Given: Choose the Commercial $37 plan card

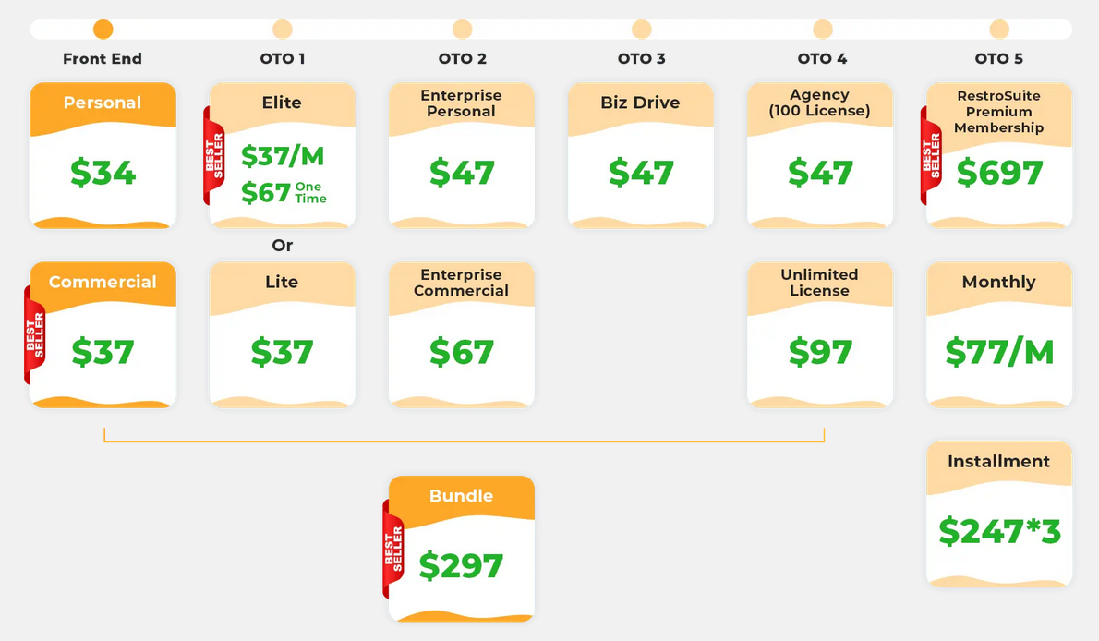Looking at the screenshot, I should tap(103, 335).
